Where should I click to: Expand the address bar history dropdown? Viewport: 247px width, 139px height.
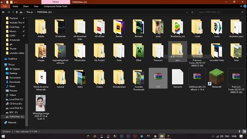(x=187, y=12)
